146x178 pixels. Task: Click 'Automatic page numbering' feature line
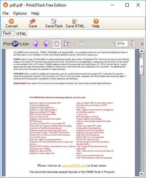coord(87,117)
